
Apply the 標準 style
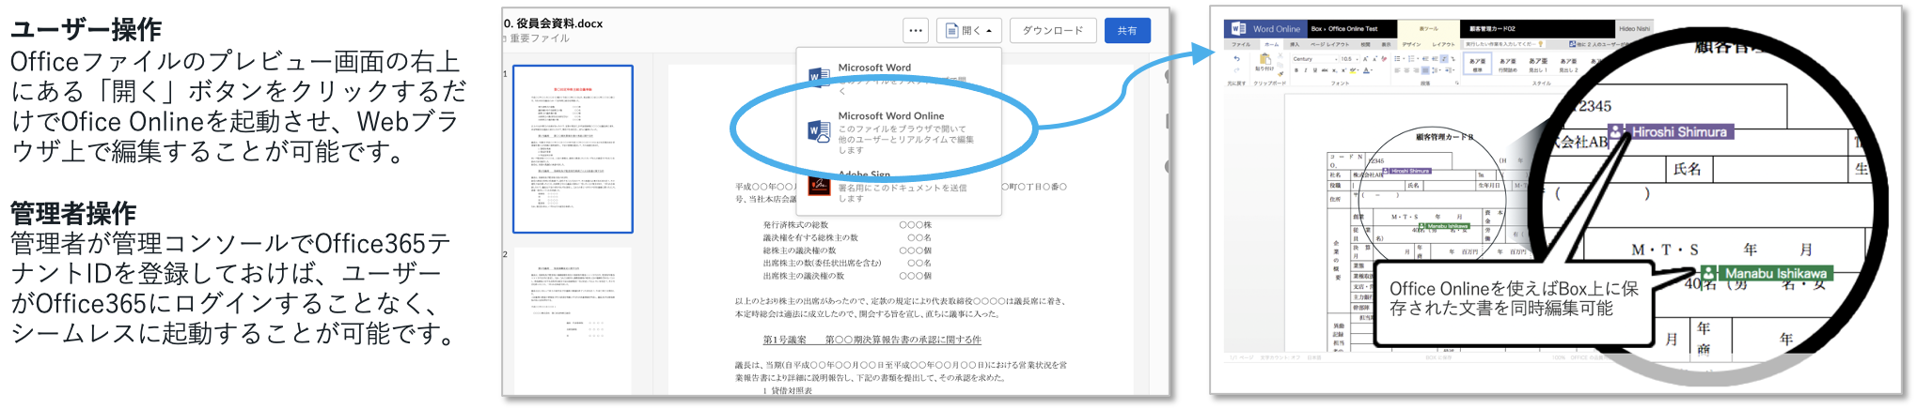(1477, 63)
